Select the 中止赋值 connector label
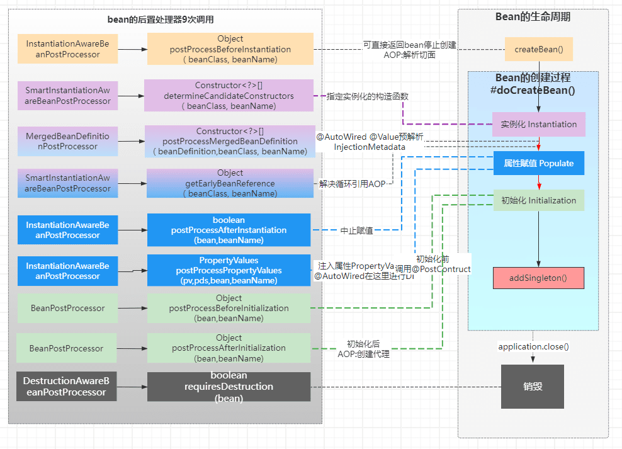The image size is (622, 449). click(356, 230)
